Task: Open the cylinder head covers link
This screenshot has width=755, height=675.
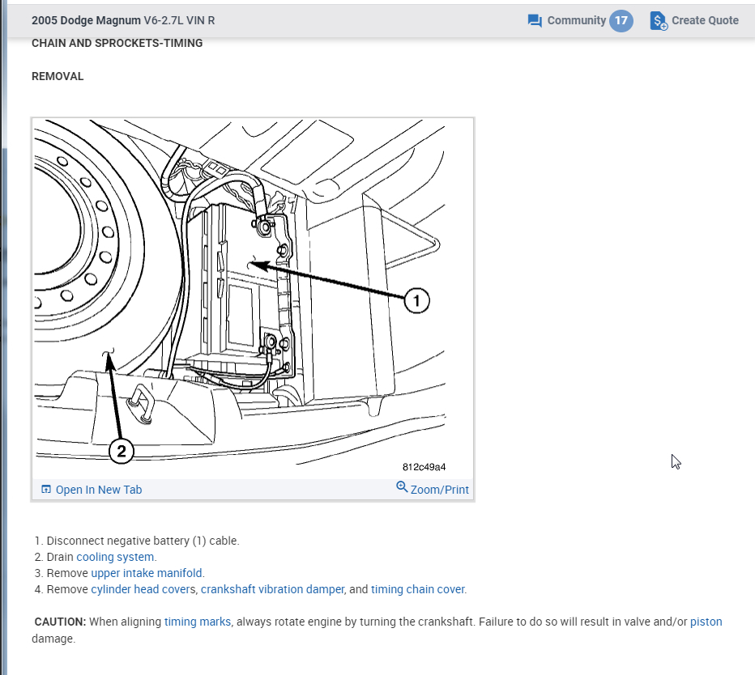Action: [x=143, y=589]
